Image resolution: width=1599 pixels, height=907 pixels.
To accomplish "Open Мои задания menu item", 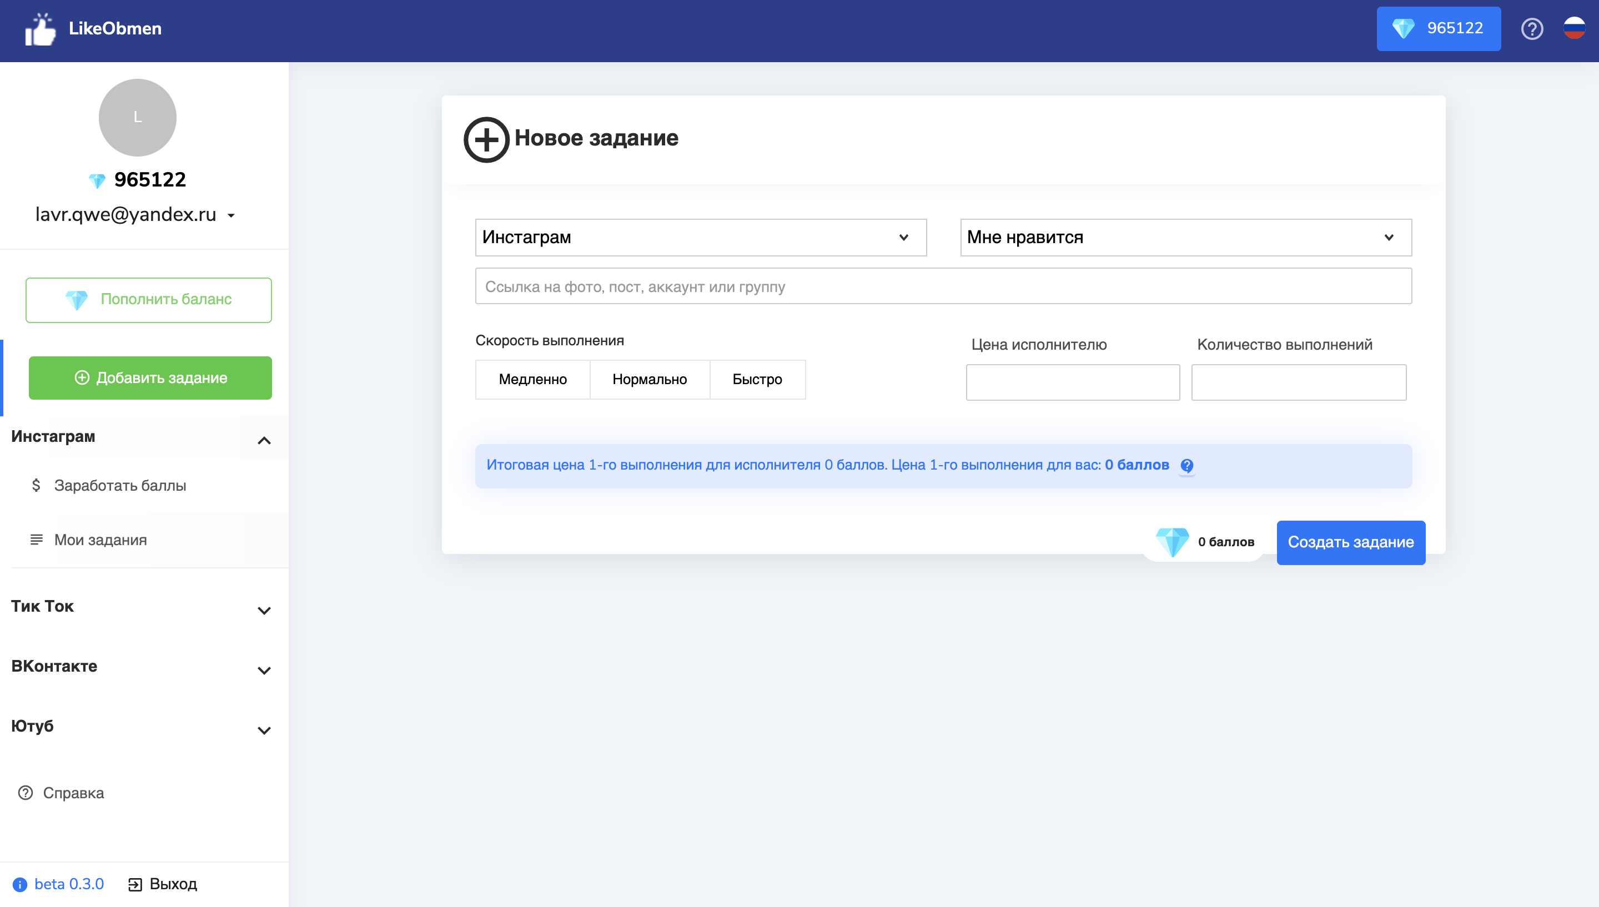I will pyautogui.click(x=100, y=540).
